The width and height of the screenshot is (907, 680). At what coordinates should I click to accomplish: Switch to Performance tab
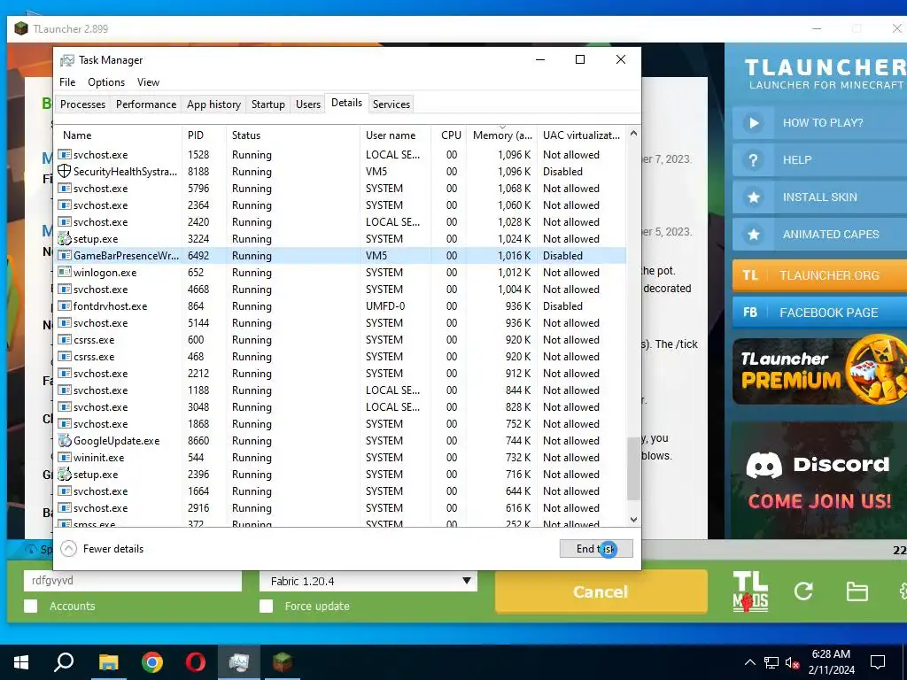146,104
